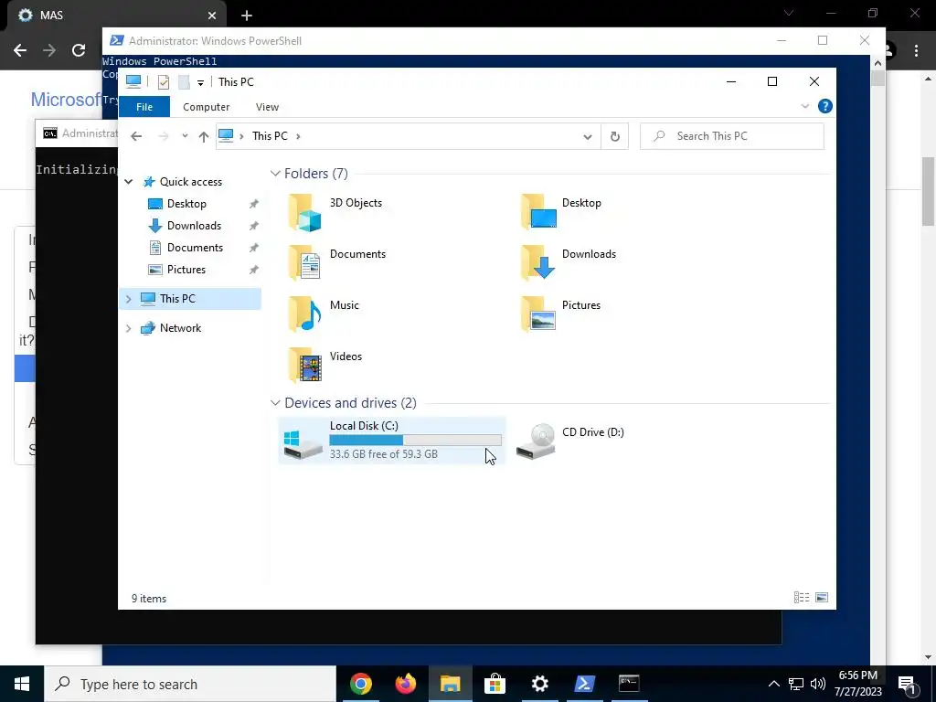Open recent locations dropdown
The height and width of the screenshot is (702, 936).
click(x=185, y=137)
